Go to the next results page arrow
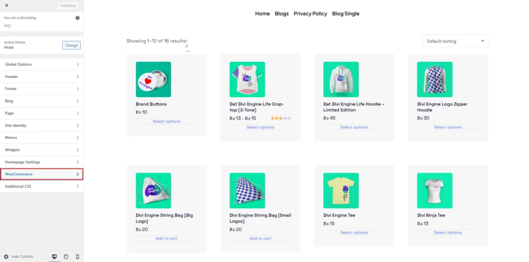The height and width of the screenshot is (262, 529). [x=188, y=51]
